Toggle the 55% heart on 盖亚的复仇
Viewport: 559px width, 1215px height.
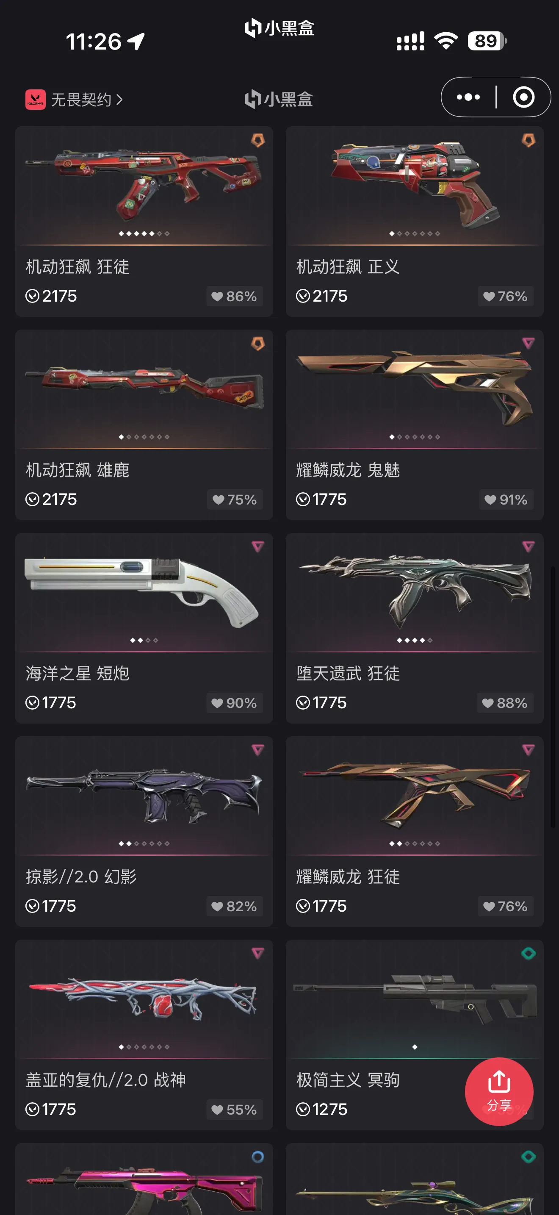click(x=234, y=1110)
